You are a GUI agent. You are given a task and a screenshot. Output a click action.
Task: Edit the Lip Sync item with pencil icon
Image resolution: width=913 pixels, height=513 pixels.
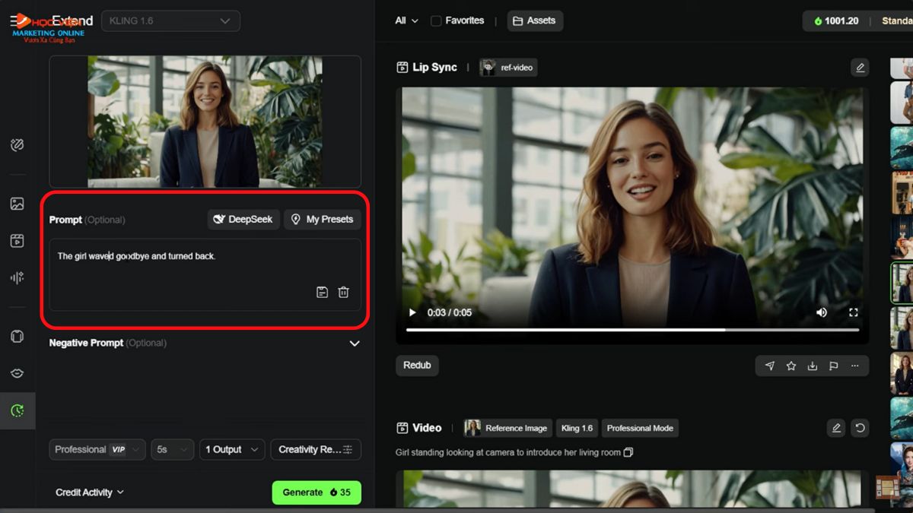pos(860,68)
